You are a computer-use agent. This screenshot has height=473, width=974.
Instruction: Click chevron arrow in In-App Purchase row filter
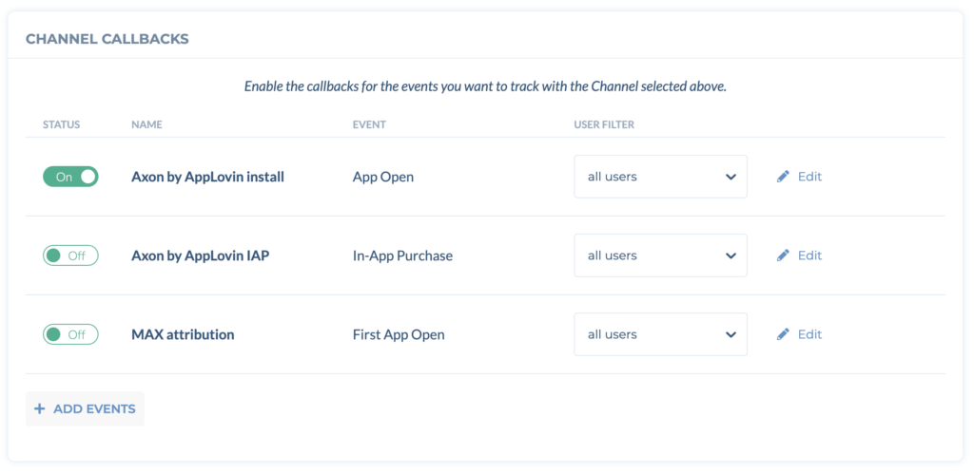coord(730,255)
